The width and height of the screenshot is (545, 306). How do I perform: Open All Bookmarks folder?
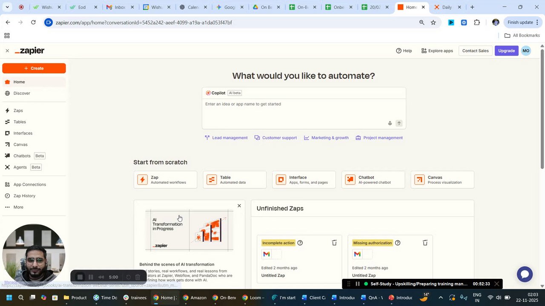pos(522,35)
